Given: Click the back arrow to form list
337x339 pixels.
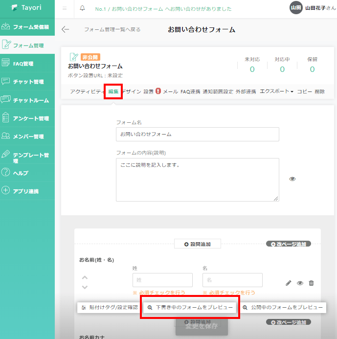Looking at the screenshot, I should [65, 29].
